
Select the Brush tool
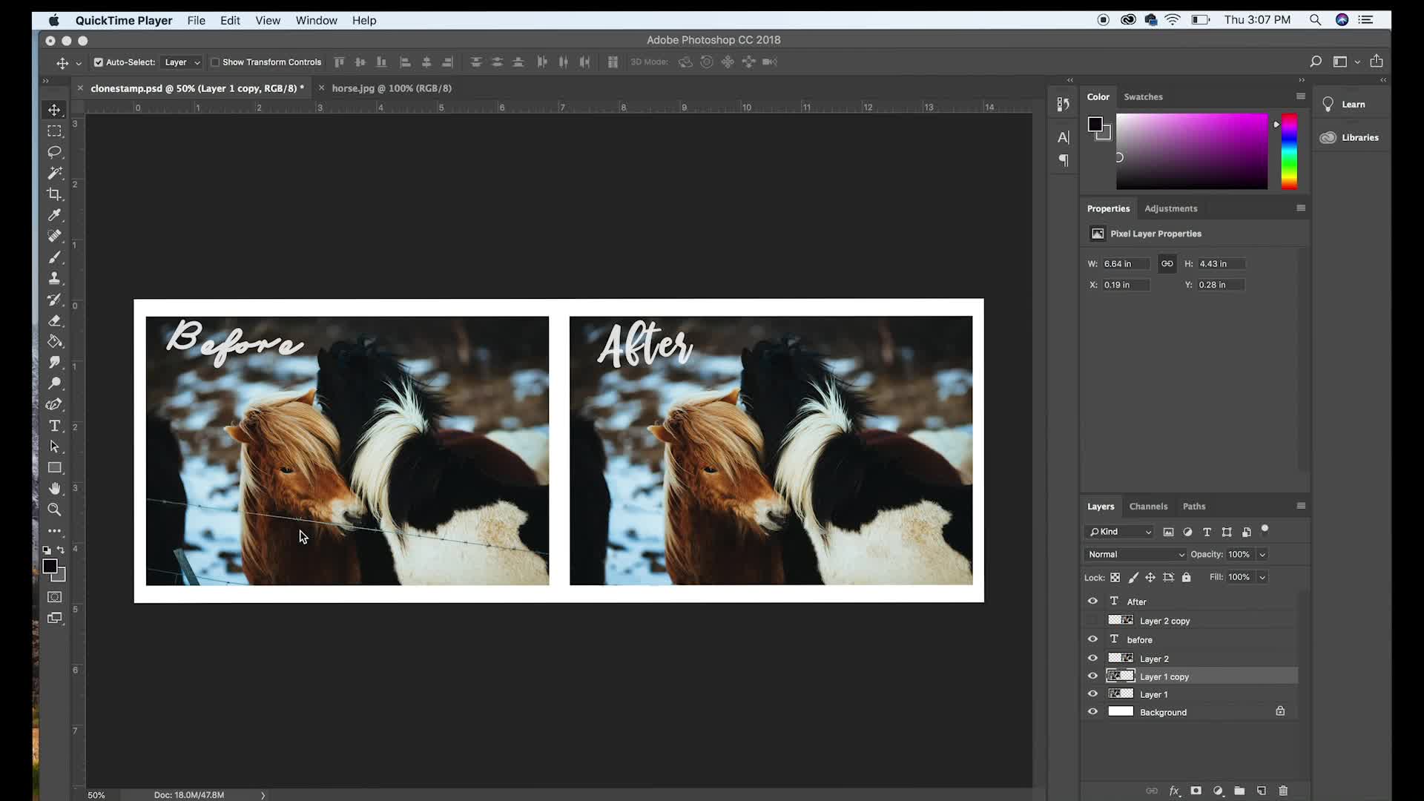(x=54, y=257)
